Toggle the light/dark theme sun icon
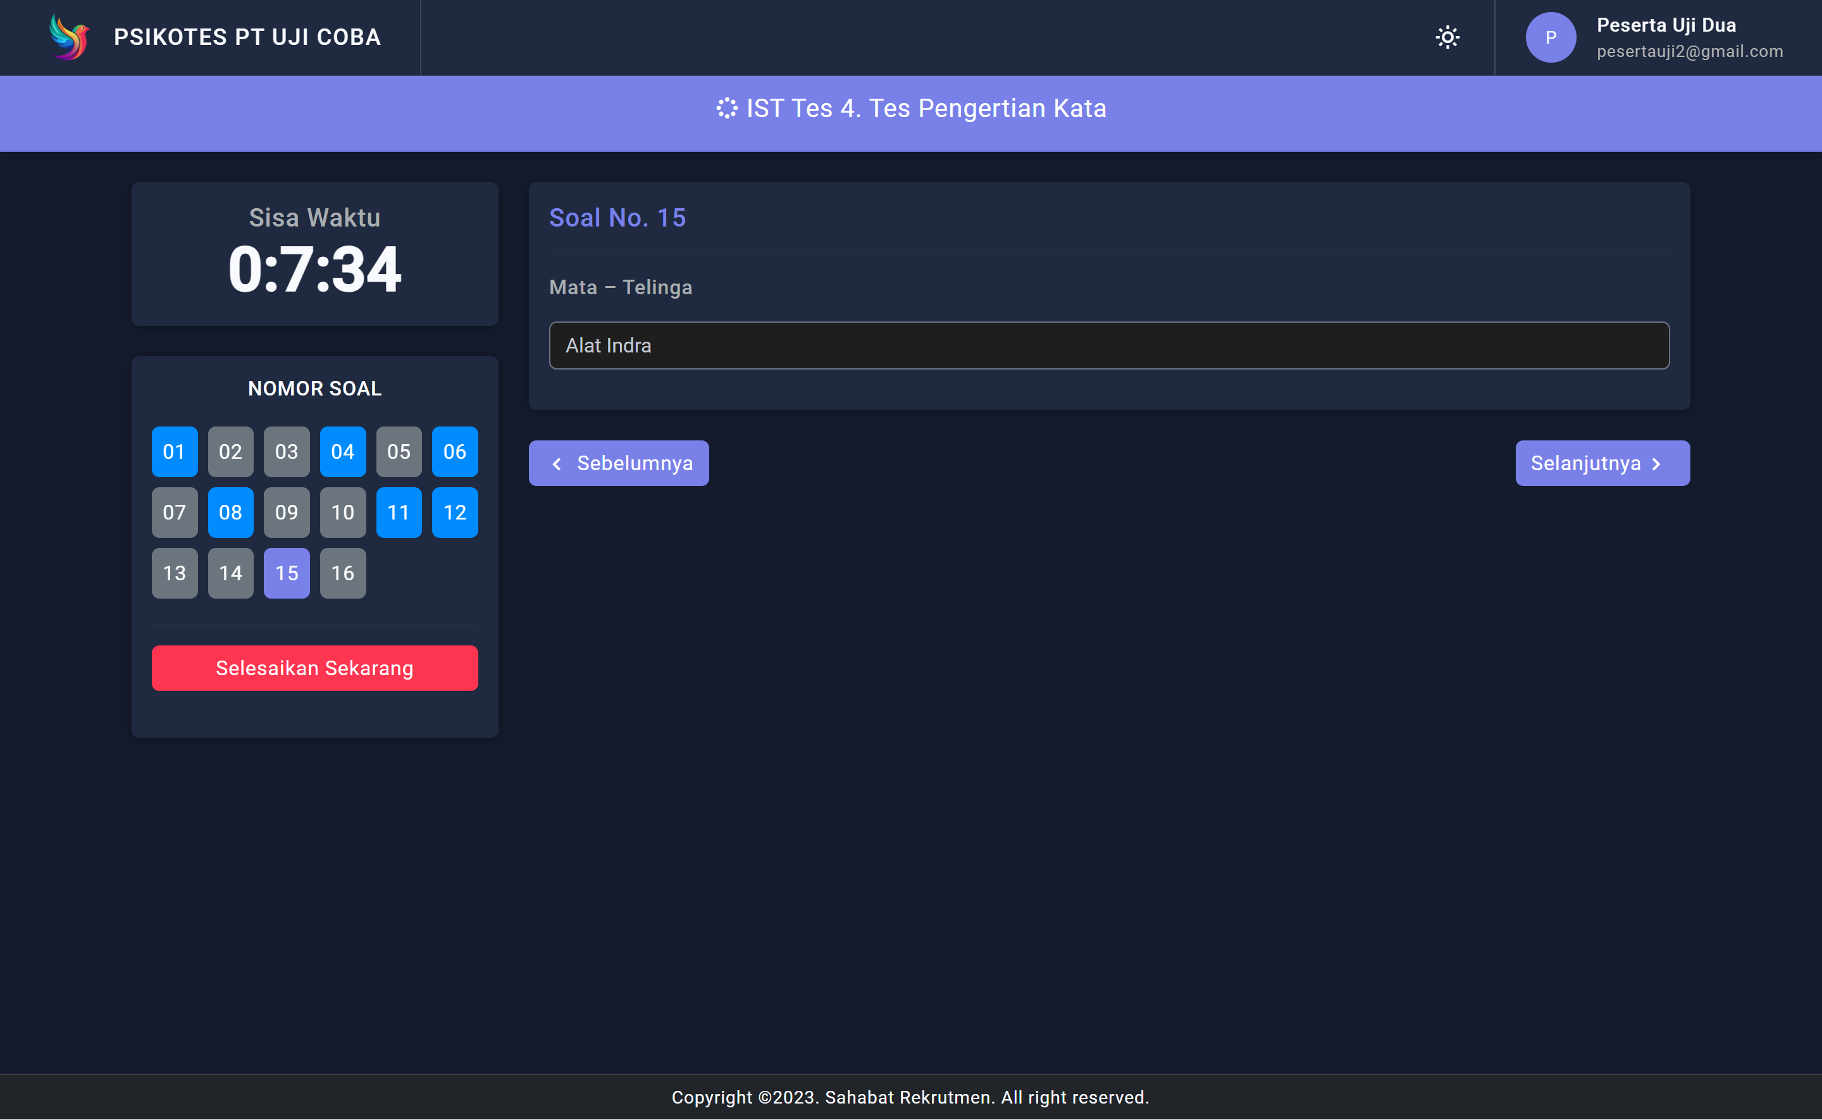Image resolution: width=1822 pixels, height=1120 pixels. tap(1447, 37)
